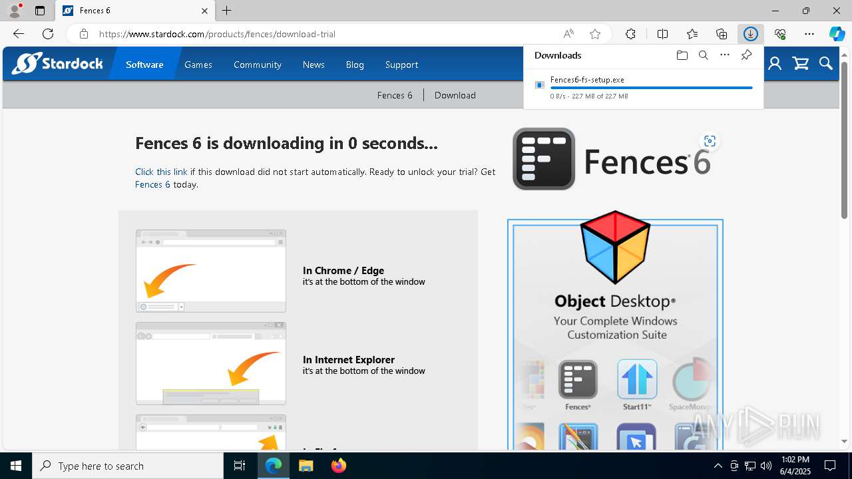Open the volume control in tray
Screen dimensions: 852x479
click(766, 466)
